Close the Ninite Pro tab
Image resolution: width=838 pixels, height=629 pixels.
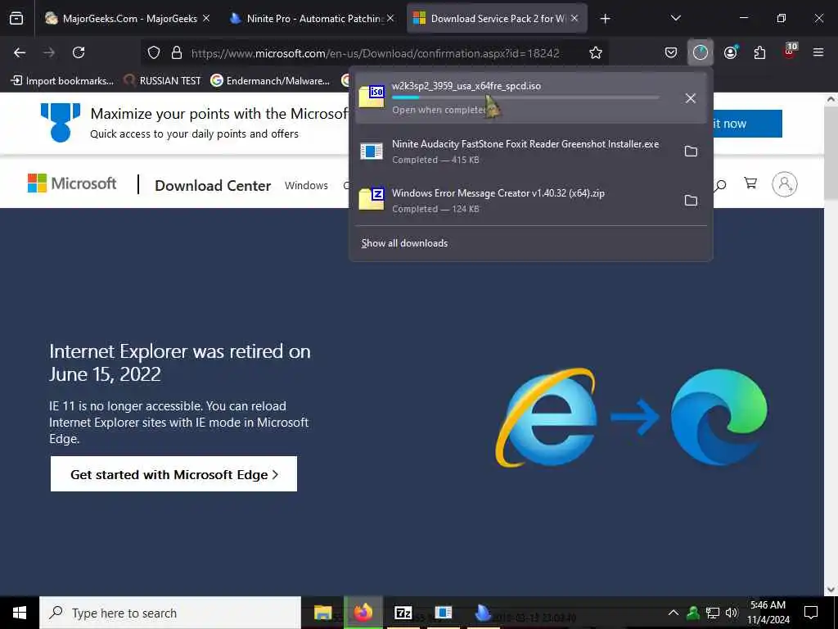click(x=390, y=18)
